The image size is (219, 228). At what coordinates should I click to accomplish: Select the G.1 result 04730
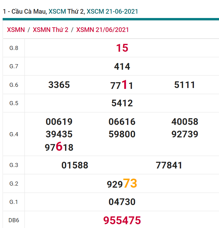tap(122, 202)
